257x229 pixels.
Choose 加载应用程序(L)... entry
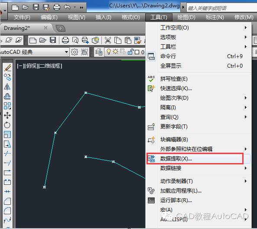pyautogui.click(x=198, y=191)
